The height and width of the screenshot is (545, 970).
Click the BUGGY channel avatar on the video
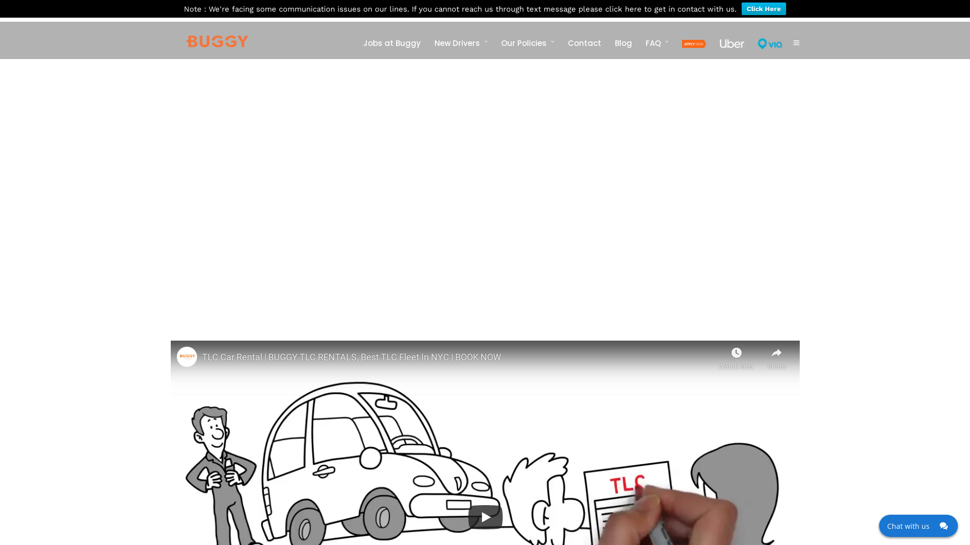186,357
